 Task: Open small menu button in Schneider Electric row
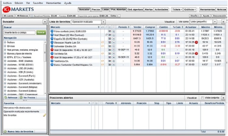coord(114,46)
